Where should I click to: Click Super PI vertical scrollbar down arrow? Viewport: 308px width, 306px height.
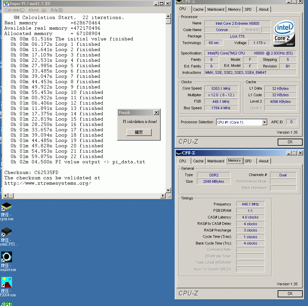168,190
